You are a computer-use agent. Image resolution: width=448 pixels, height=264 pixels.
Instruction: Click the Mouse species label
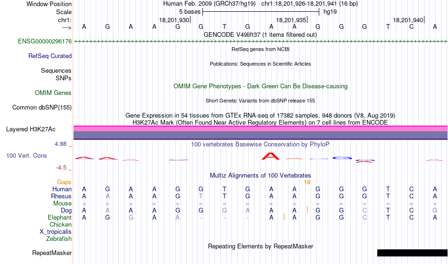click(62, 204)
